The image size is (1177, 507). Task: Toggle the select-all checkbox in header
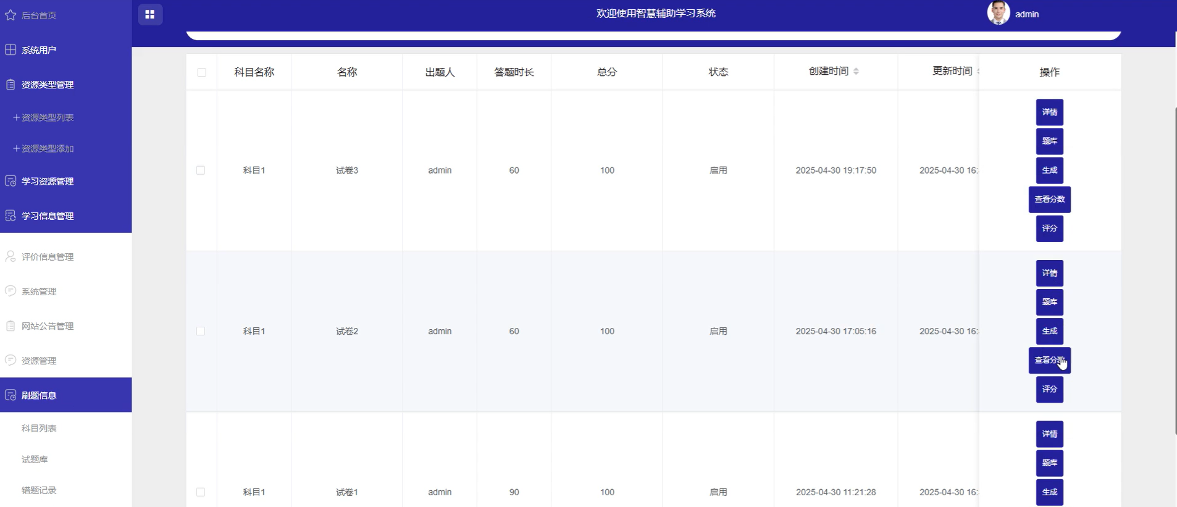click(202, 72)
